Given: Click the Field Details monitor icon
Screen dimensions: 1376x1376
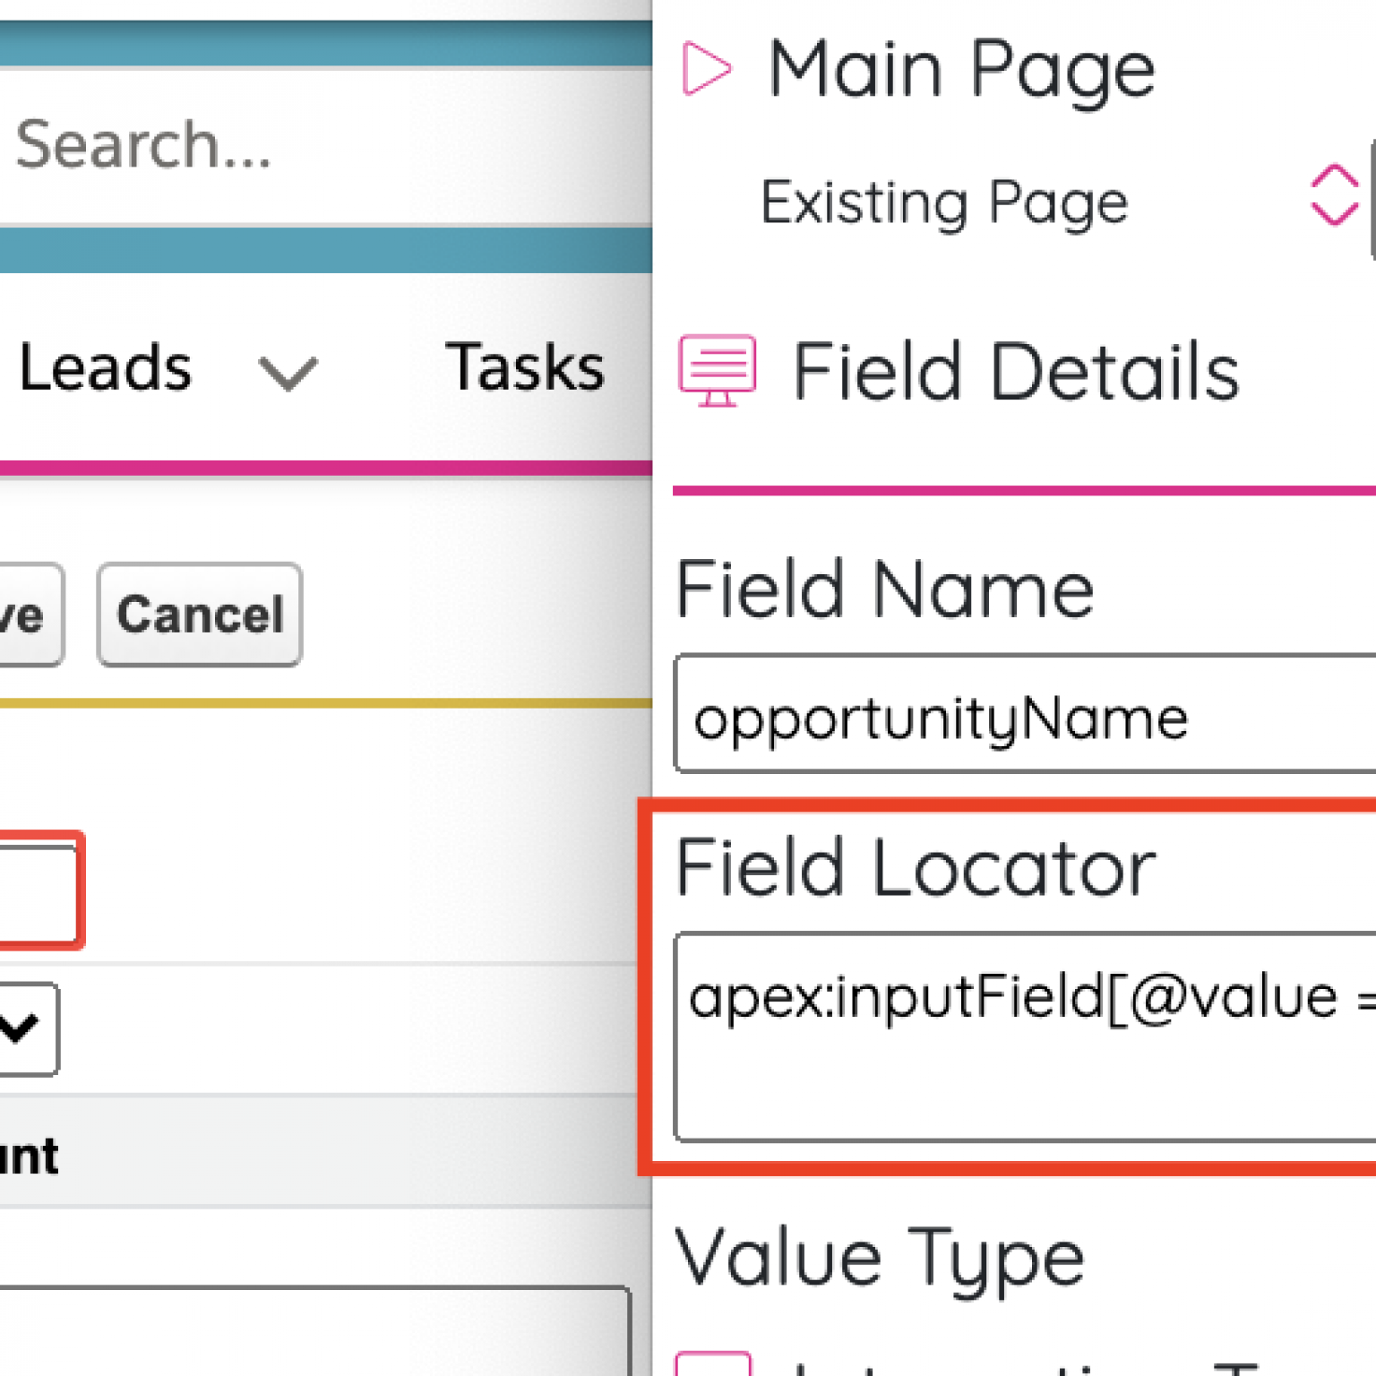Looking at the screenshot, I should 717,371.
